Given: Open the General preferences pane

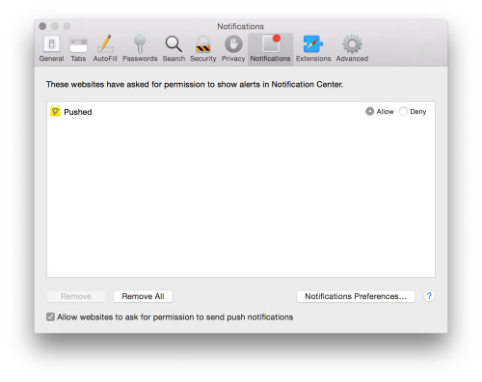Looking at the screenshot, I should tap(51, 48).
